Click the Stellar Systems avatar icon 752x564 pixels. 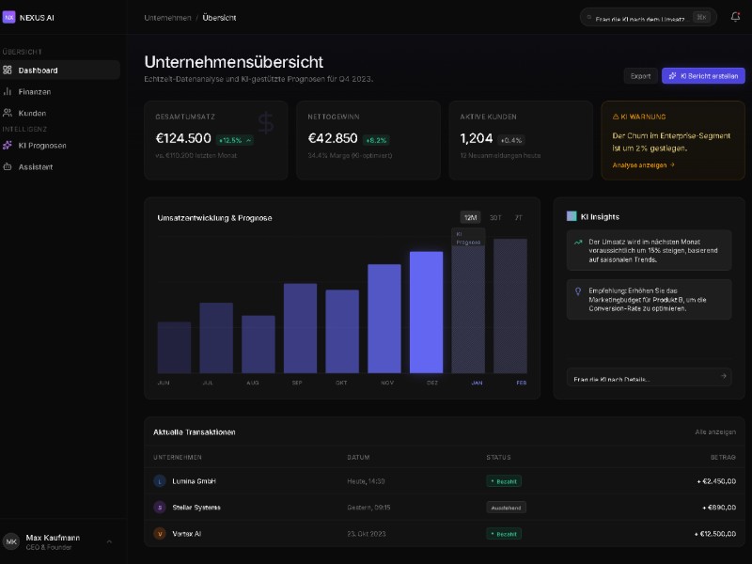coord(160,508)
